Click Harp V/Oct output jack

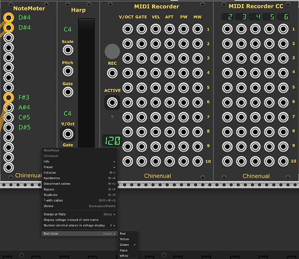68,134
